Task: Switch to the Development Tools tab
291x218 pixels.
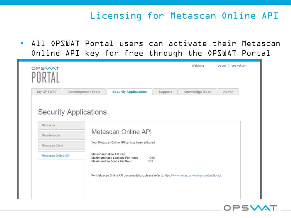Action: click(84, 92)
